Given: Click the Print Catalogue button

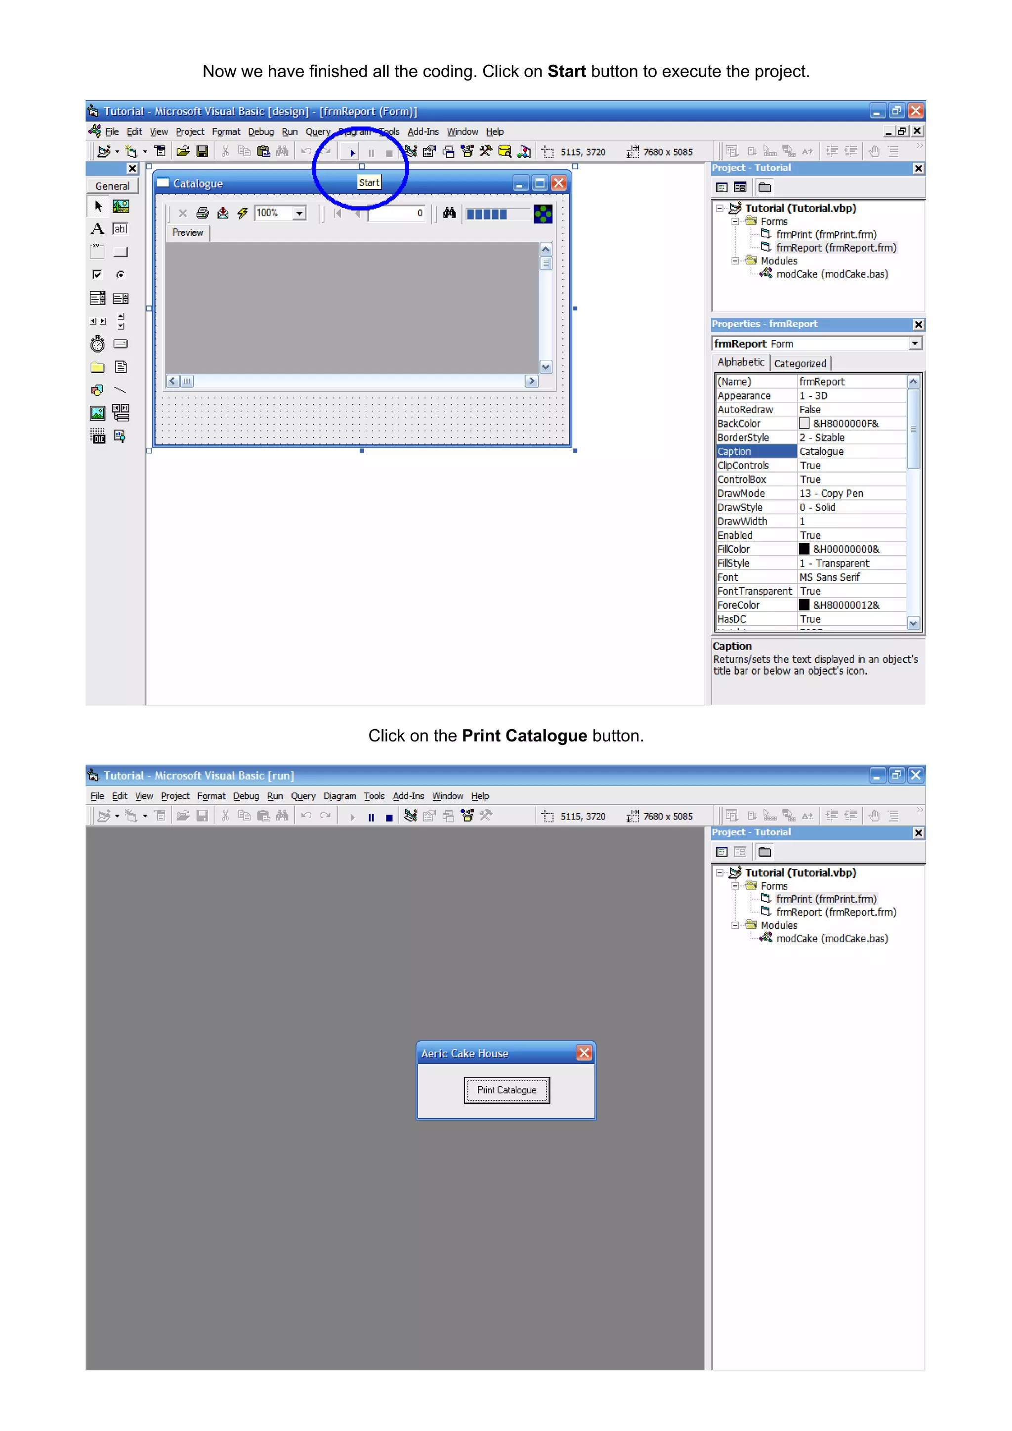Looking at the screenshot, I should 506,1090.
